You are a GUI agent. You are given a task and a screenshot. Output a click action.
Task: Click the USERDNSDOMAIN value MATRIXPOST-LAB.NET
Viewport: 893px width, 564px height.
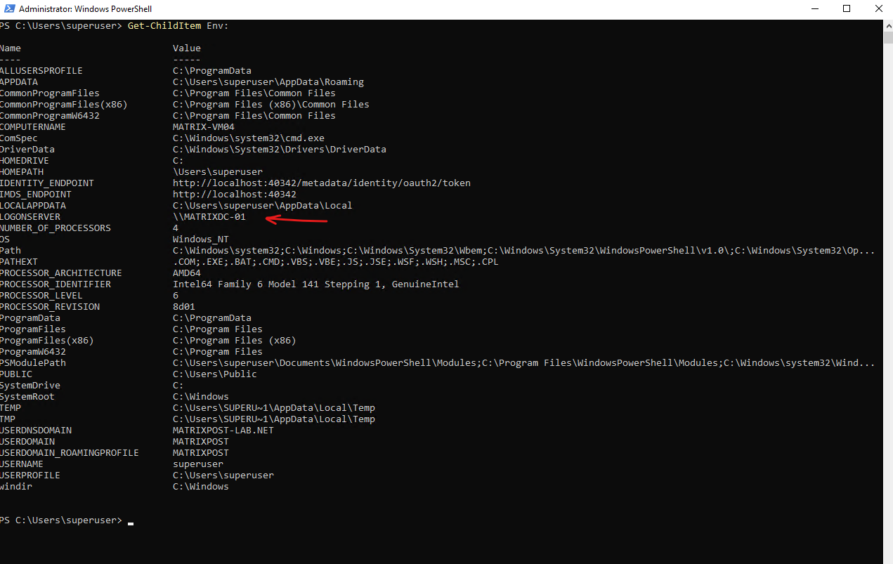[223, 431]
